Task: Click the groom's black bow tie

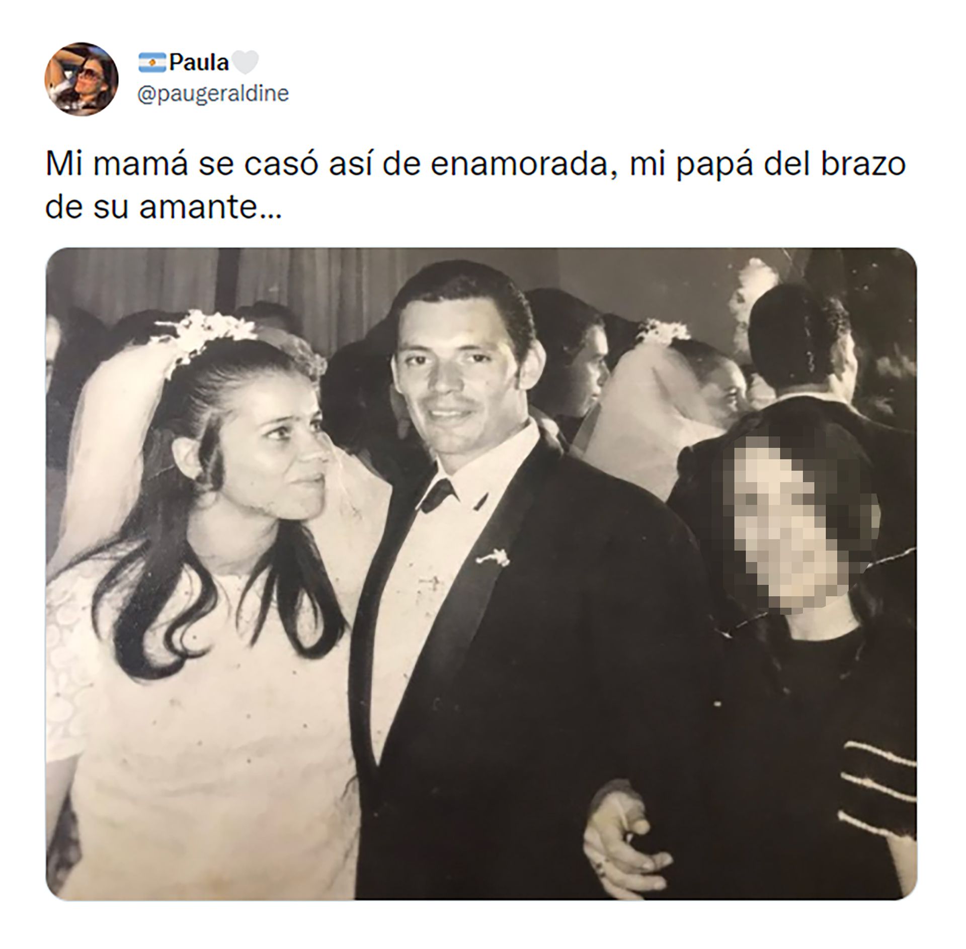Action: click(438, 495)
